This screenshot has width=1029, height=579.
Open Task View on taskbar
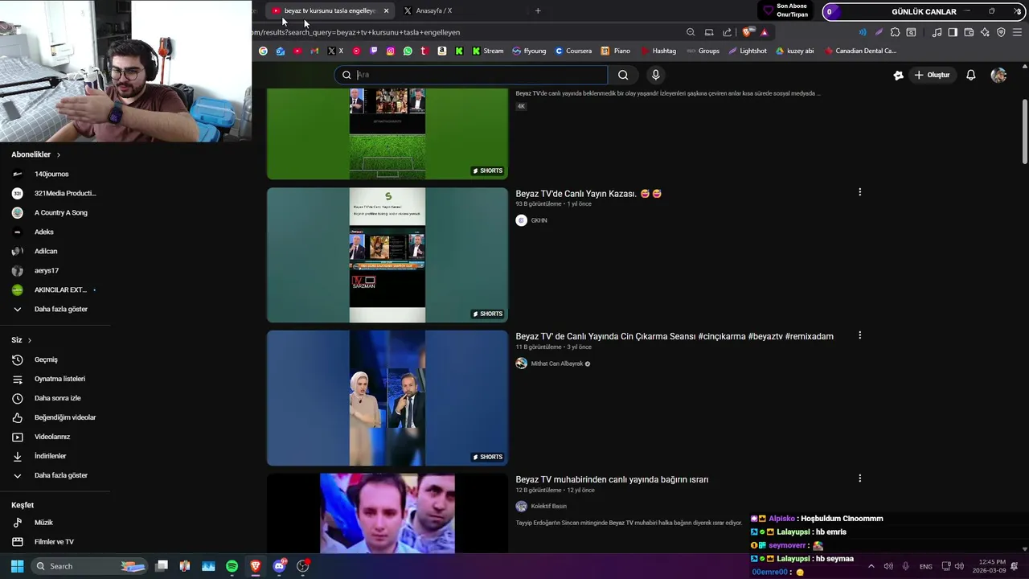(x=161, y=566)
